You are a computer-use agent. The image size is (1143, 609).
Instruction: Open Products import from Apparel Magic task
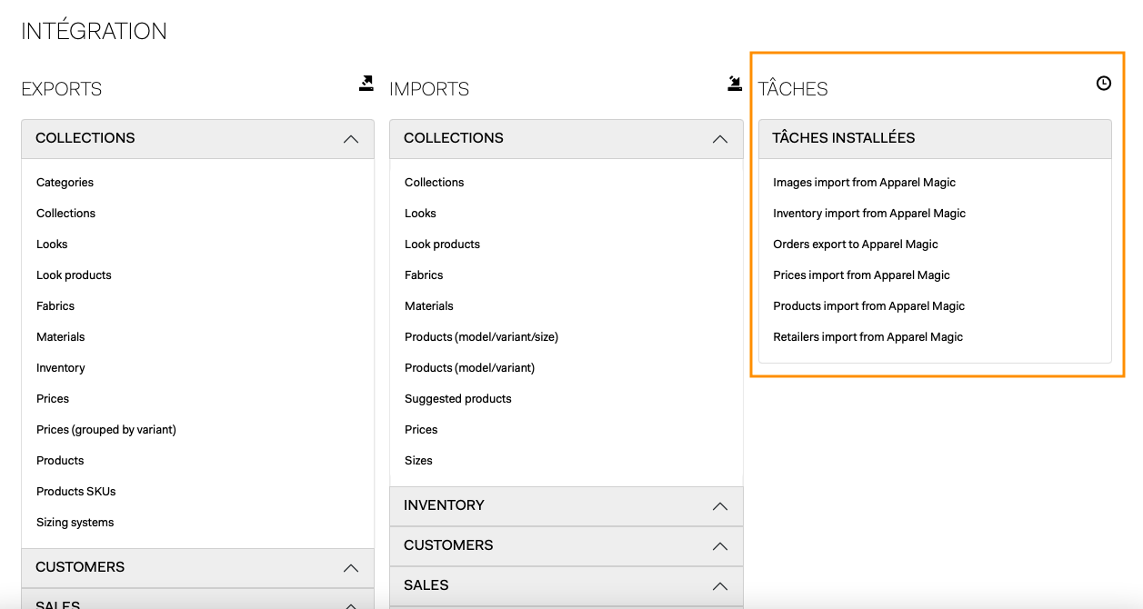pos(868,306)
